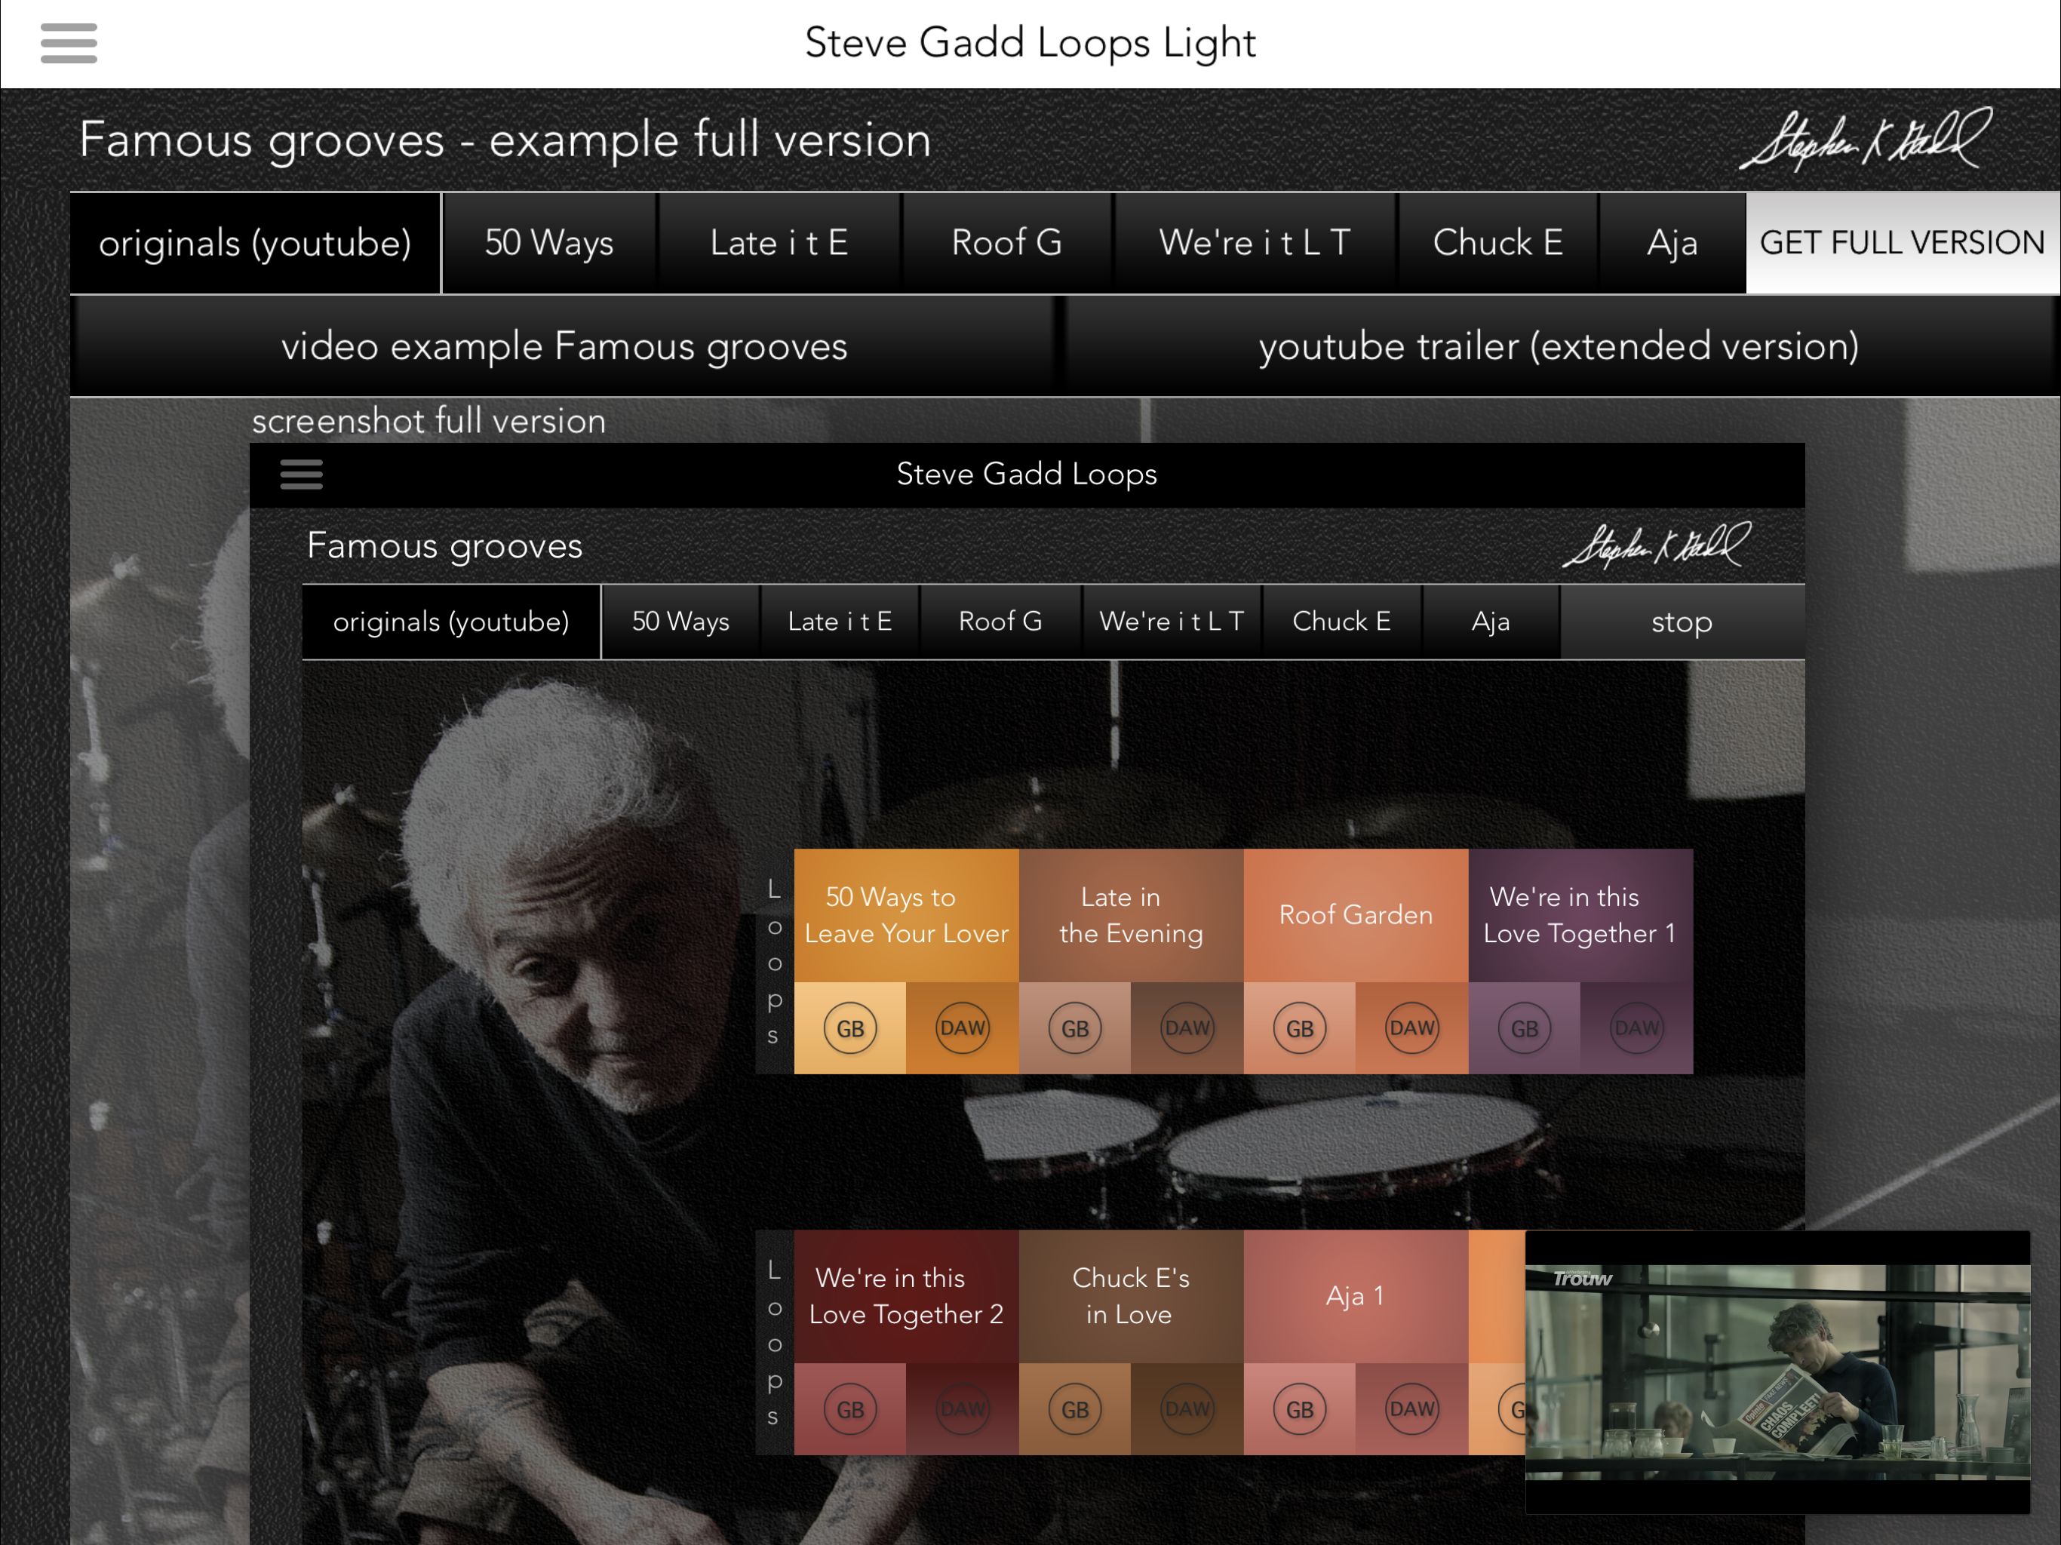Tap the DAW button under We're in this Love Together 2

pos(963,1410)
